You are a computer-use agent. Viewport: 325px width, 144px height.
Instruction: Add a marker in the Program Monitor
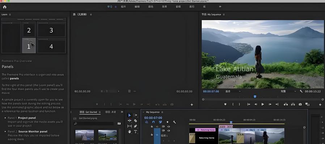[x=225, y=104]
